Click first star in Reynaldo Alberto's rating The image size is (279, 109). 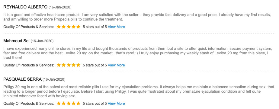[59, 27]
